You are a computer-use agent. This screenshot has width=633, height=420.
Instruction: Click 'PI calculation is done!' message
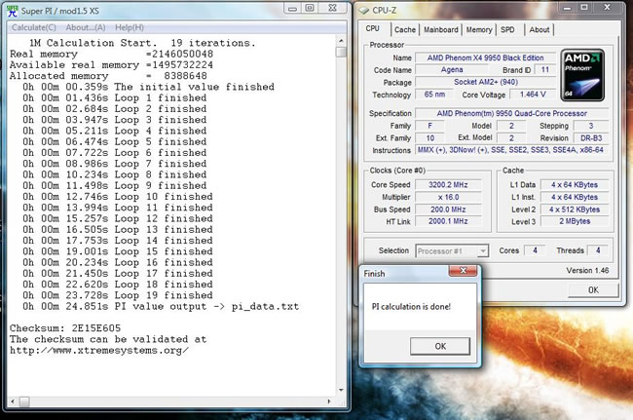[x=411, y=307]
